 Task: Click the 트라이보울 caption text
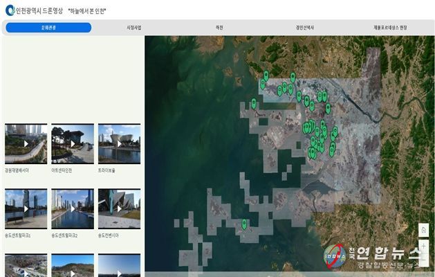pos(107,170)
